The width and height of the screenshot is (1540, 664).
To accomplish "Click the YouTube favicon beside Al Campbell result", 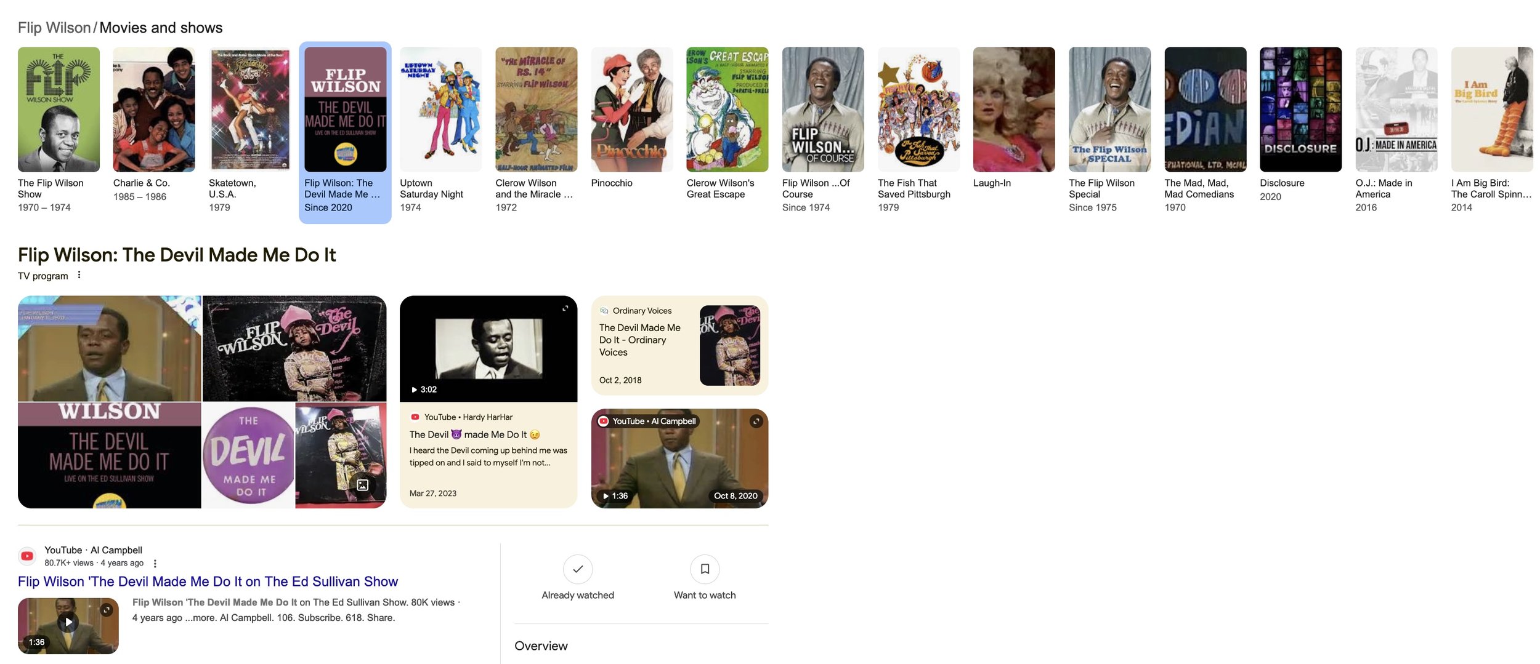I will [27, 556].
